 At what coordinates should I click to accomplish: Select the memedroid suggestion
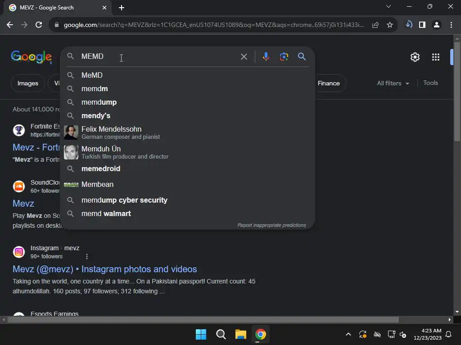tap(188, 169)
